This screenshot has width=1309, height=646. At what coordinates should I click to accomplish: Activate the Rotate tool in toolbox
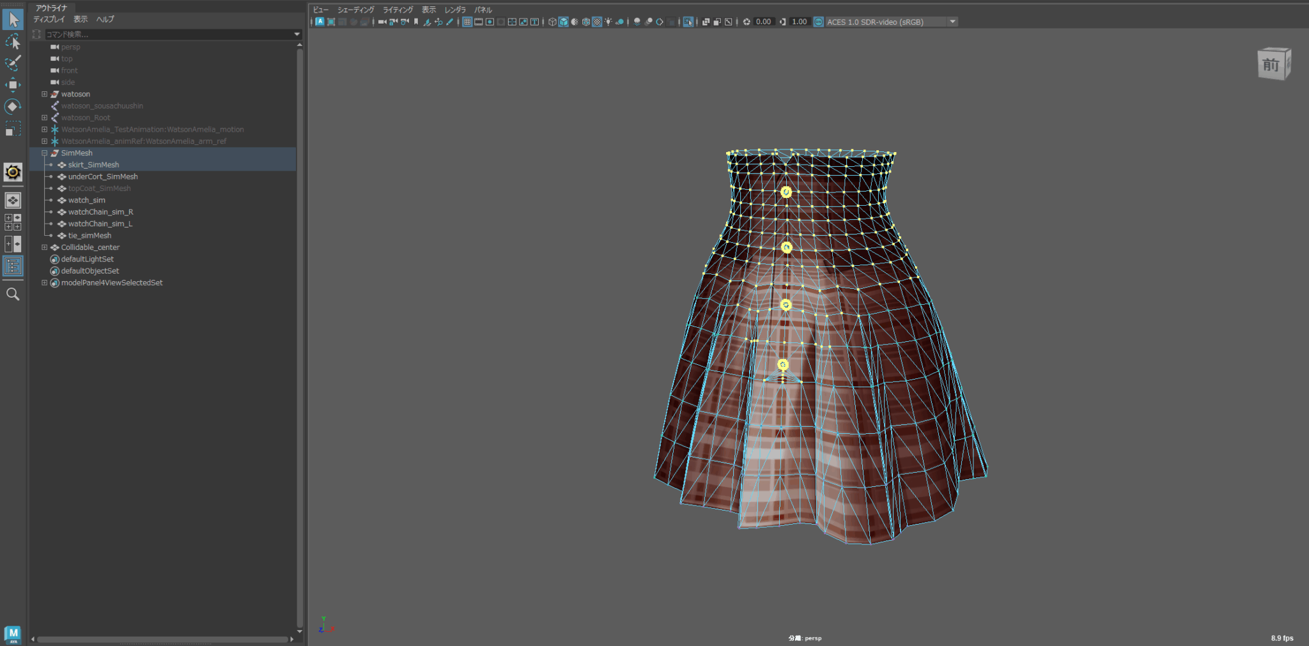[13, 107]
